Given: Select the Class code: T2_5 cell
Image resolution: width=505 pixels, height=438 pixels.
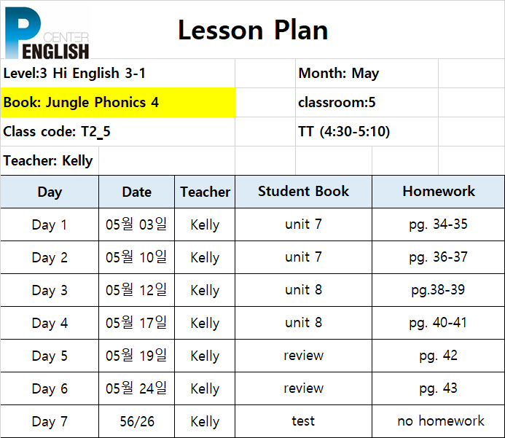Looking at the screenshot, I should coord(118,131).
